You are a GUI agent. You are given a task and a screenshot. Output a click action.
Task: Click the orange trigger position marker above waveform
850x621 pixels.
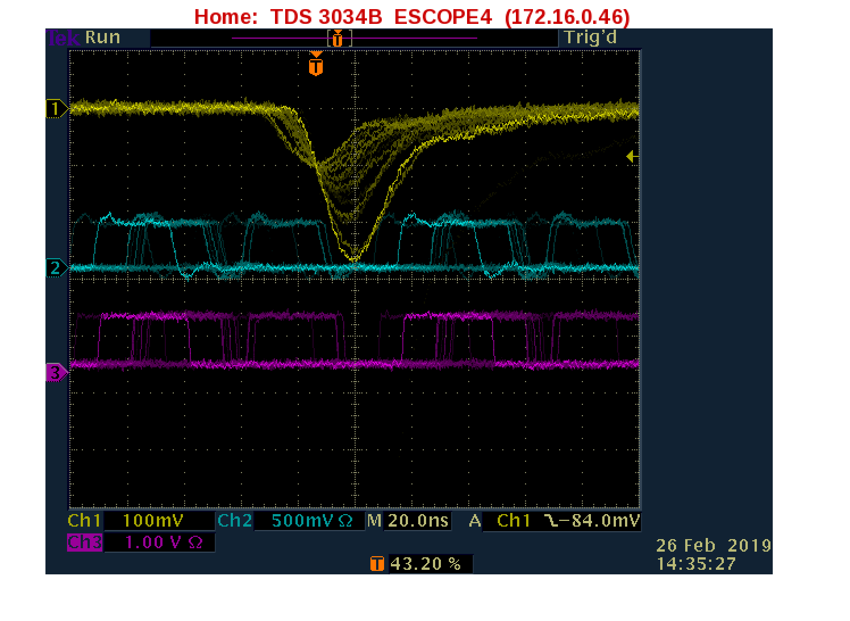pos(316,63)
